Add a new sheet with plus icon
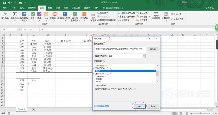Viewport: 218px width, 115px height. pyautogui.click(x=33, y=109)
